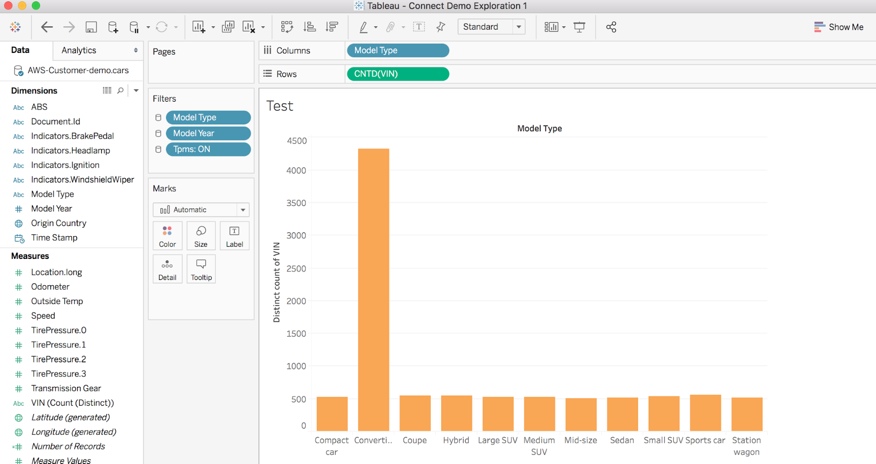Screen dimensions: 876x464
Task: Open the Dimensions pane dropdown menu
Action: [x=136, y=90]
